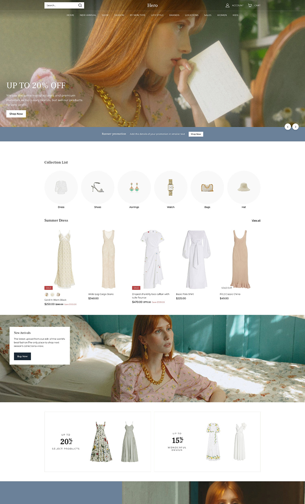
Task: Select the Shoes collection circle
Action: [98, 187]
